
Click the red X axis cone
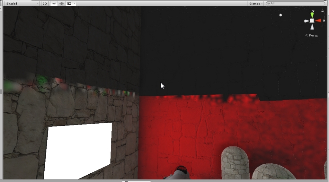pyautogui.click(x=318, y=21)
